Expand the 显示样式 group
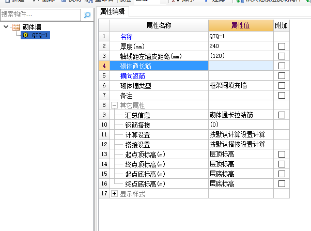 [114, 193]
